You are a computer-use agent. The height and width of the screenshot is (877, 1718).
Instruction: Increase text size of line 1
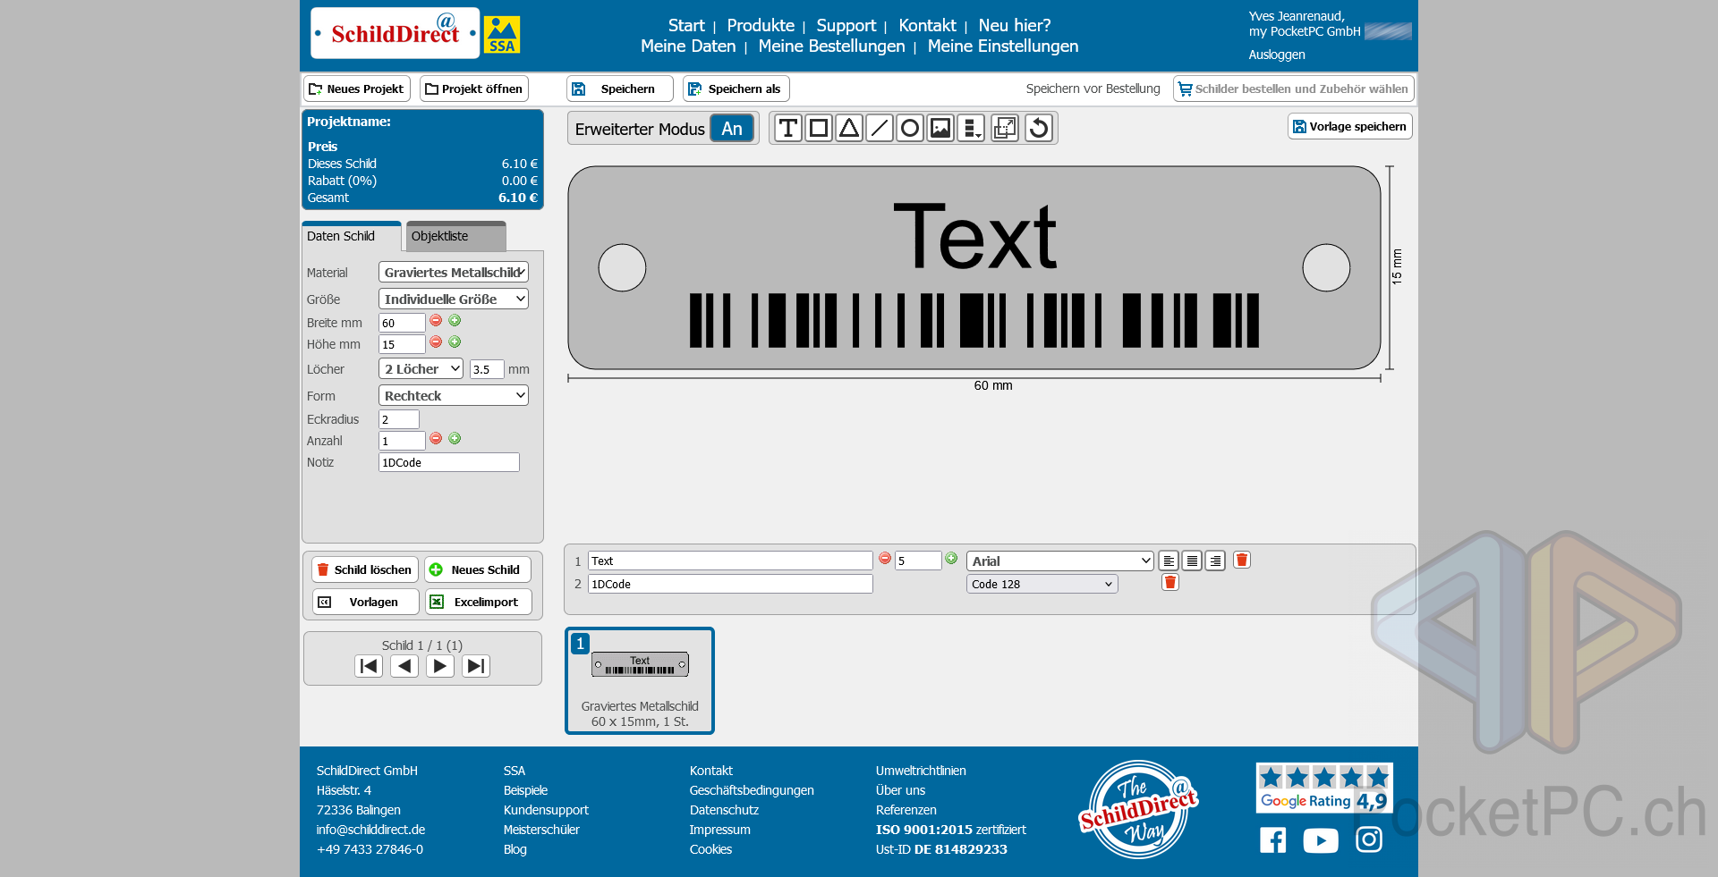click(951, 558)
